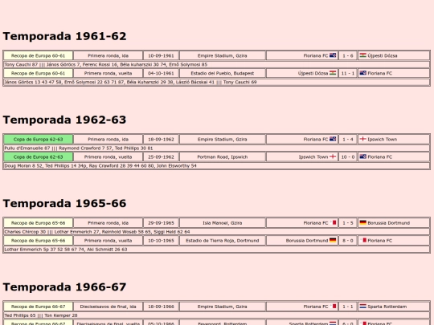Click the Recopa de Europa 65-66 cell for 29-09-1965
This screenshot has height=325, width=434.
[x=39, y=223]
